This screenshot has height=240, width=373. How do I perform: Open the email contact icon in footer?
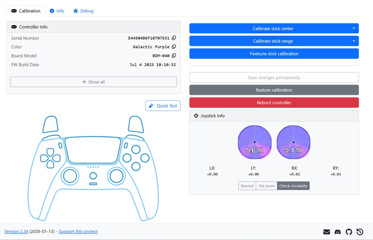click(x=327, y=232)
